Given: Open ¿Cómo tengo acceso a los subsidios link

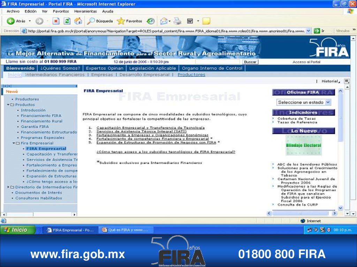Looking at the screenshot, I should coord(166,152).
